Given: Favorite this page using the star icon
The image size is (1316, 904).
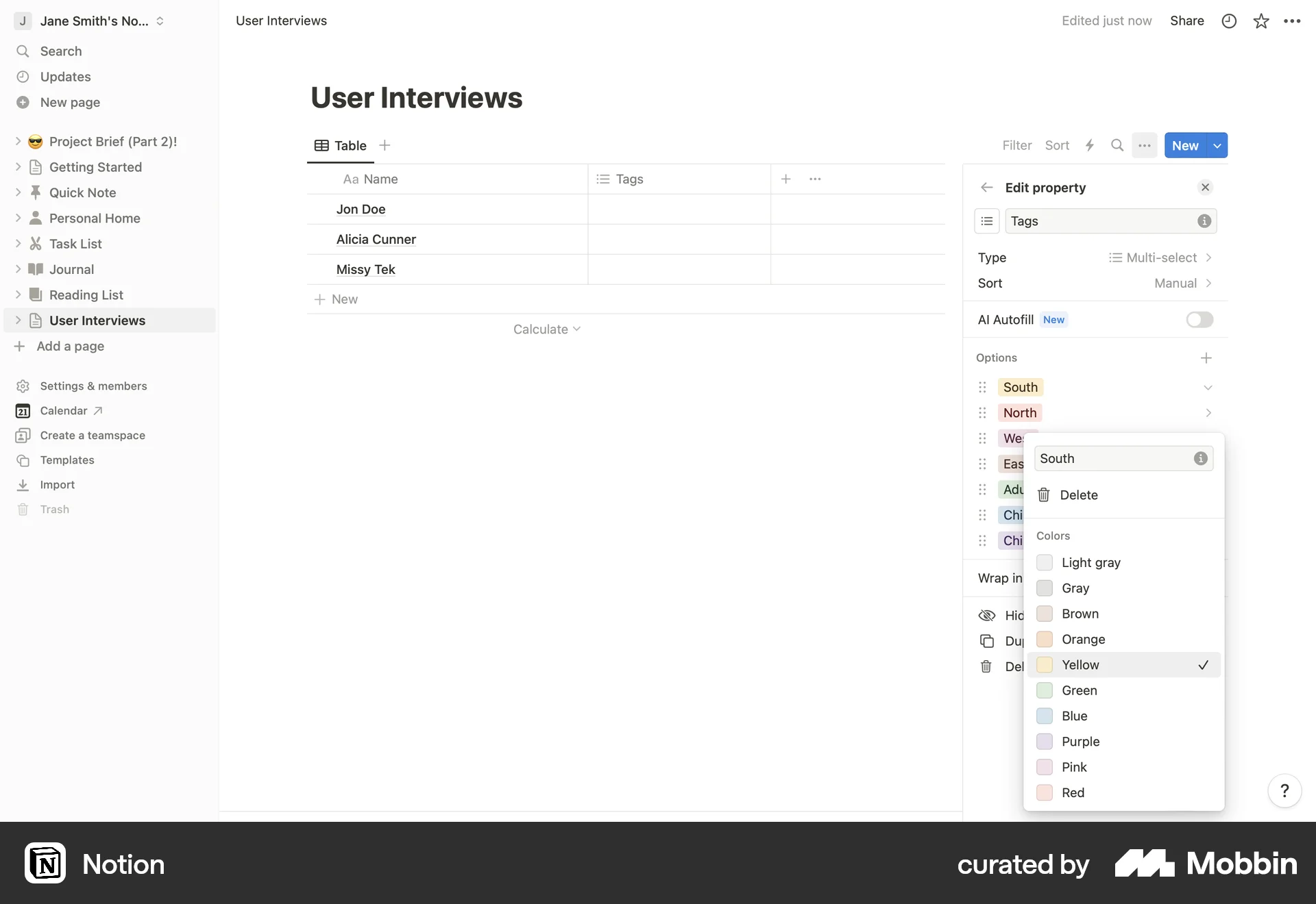Looking at the screenshot, I should tap(1260, 21).
